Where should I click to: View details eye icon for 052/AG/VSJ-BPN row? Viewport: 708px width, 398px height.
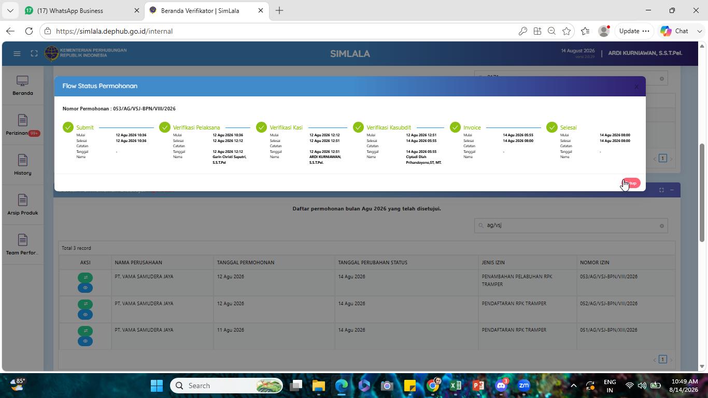(x=85, y=315)
